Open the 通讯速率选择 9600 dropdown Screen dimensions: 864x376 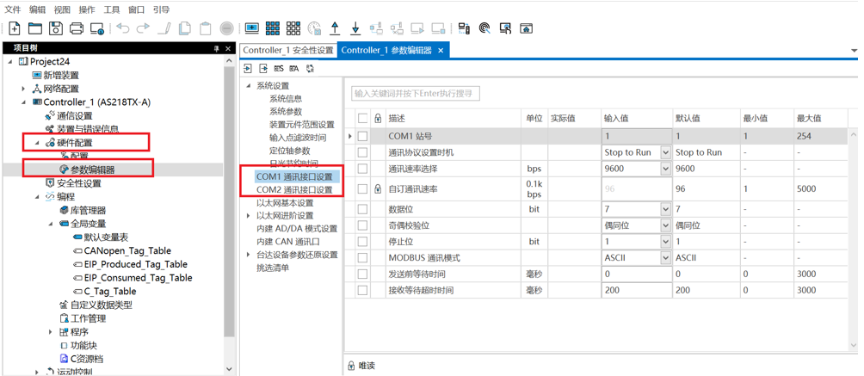[x=665, y=169]
